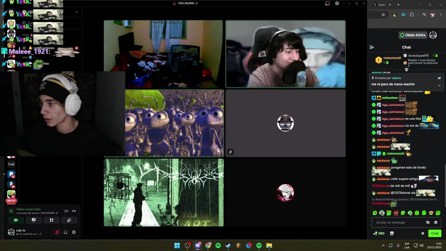The width and height of the screenshot is (446, 251).
Task: Open the emoji picker in chat input
Action: click(x=436, y=222)
